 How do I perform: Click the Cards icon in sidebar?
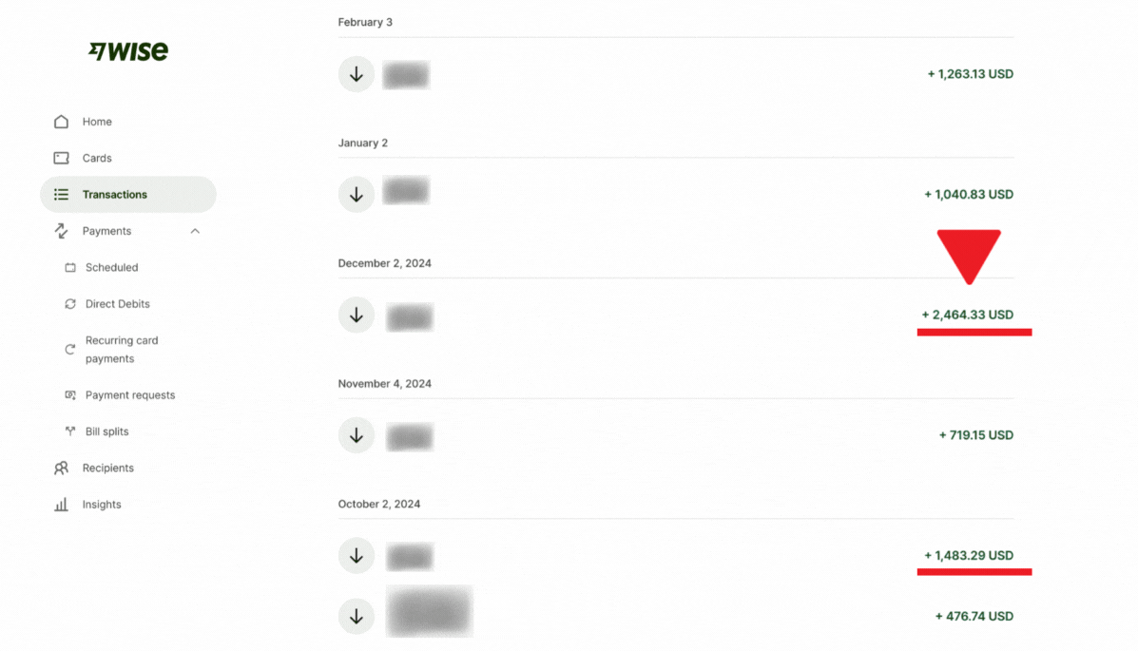click(x=62, y=158)
